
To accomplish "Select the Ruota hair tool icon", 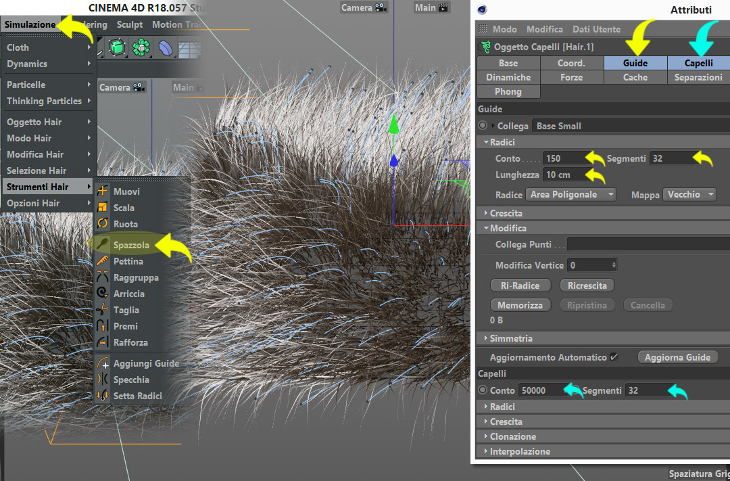I will click(103, 224).
